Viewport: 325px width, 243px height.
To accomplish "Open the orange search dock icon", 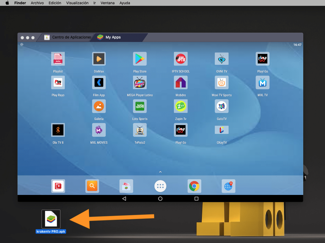I will (92, 186).
